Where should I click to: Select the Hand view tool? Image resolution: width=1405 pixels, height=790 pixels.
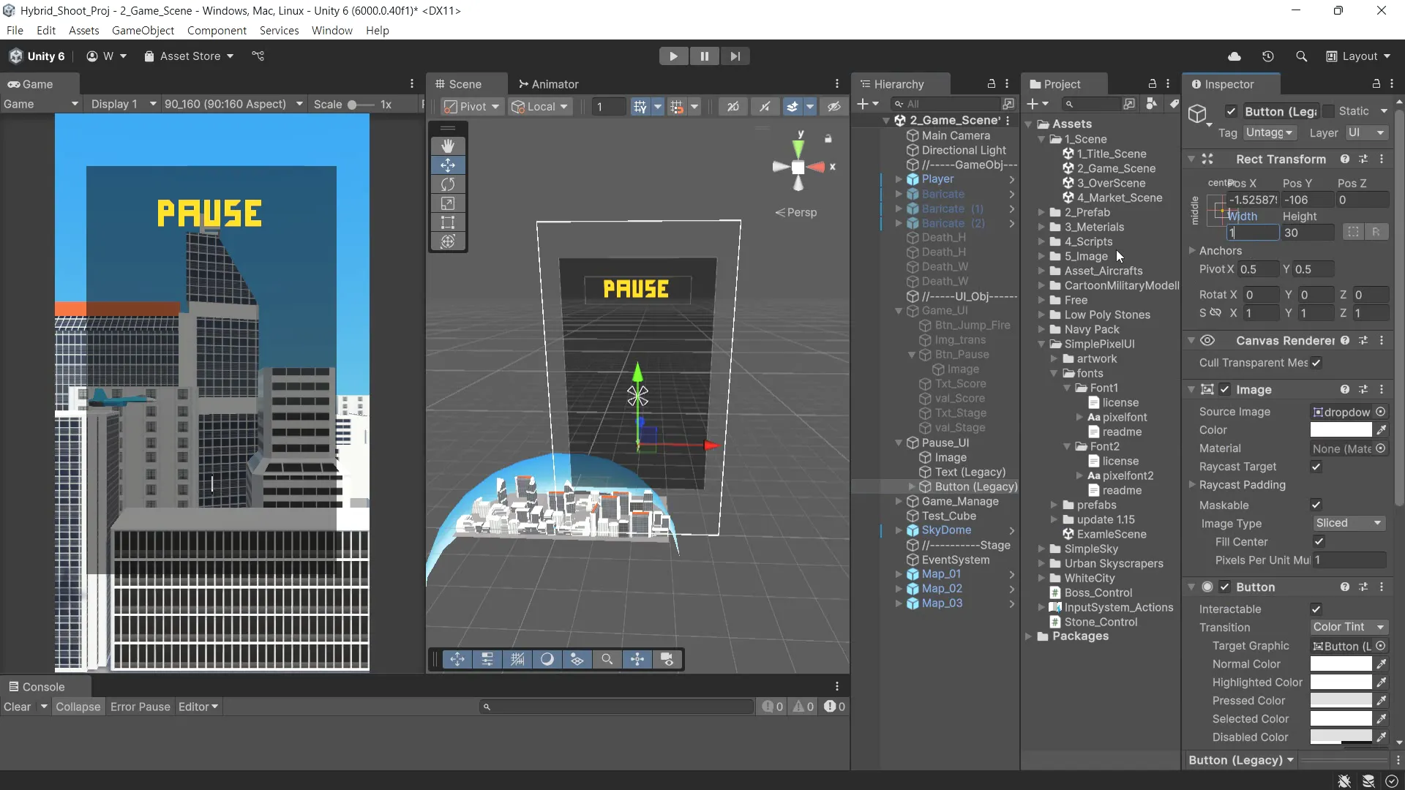[448, 146]
